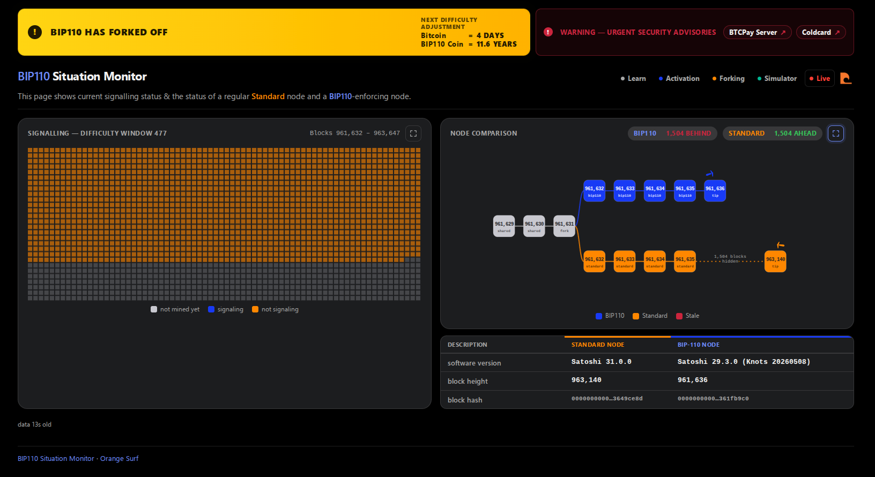Open the footer 'BIP110 Situation Monitor · Orange Surf' link
875x477 pixels.
78,459
